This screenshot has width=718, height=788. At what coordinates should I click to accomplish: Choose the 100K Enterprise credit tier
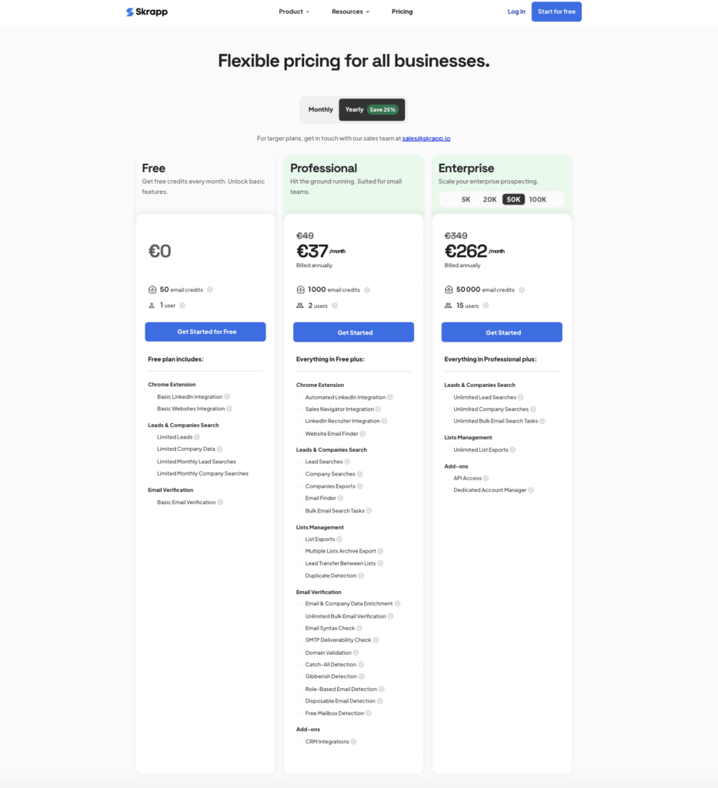pyautogui.click(x=538, y=199)
